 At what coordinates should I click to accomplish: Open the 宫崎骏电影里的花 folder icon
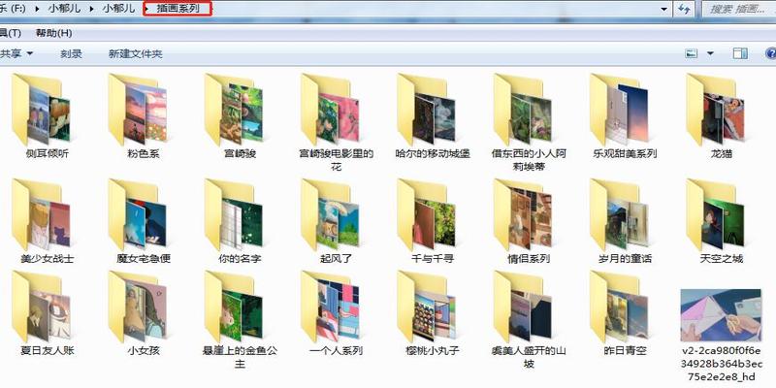tap(330, 110)
